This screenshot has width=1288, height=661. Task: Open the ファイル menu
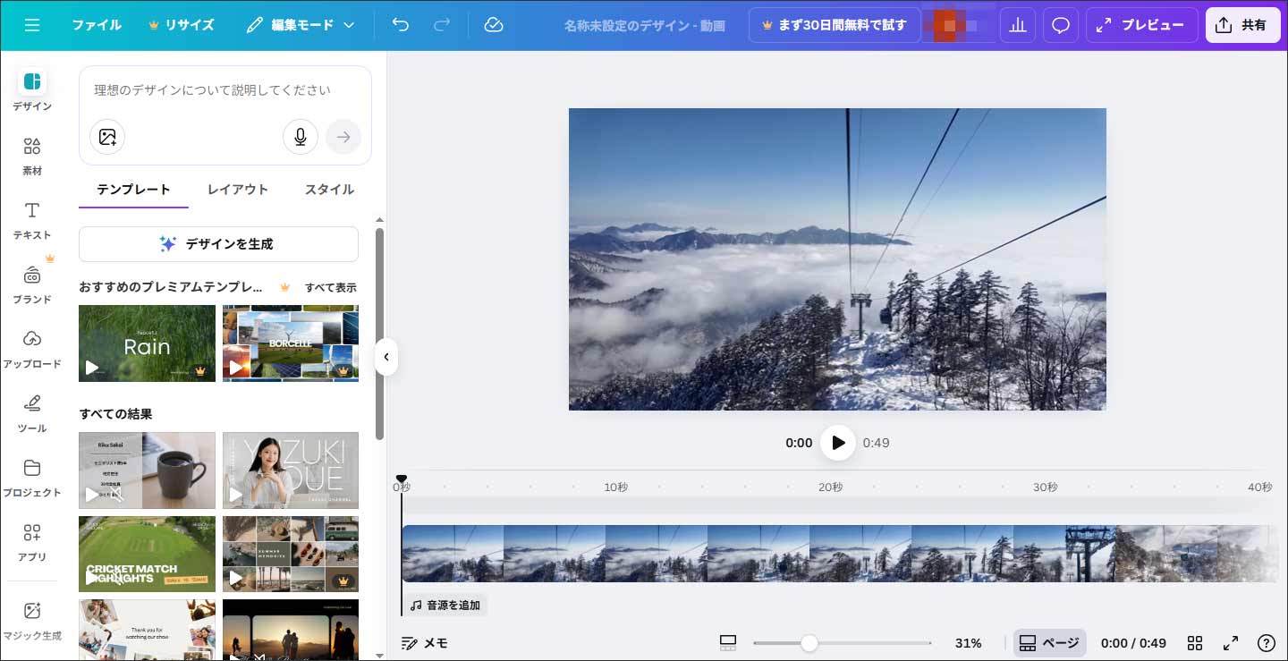click(x=97, y=25)
